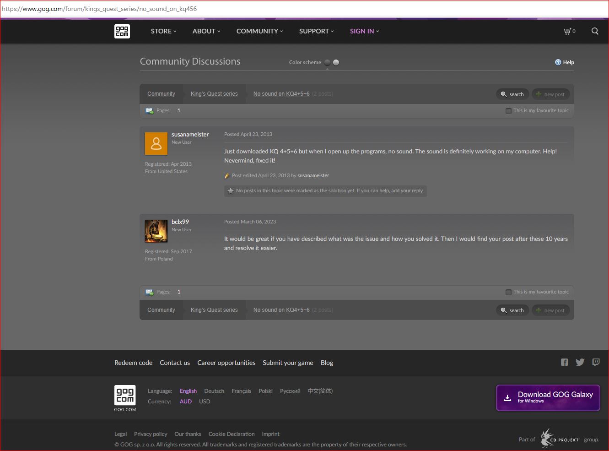Expand the SUPPORT menu

316,31
